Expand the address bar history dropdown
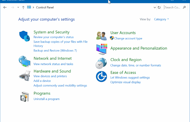 155,8
